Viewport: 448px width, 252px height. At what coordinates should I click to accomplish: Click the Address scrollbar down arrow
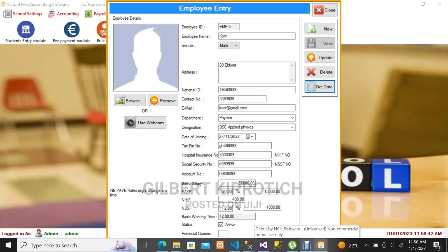tap(292, 80)
